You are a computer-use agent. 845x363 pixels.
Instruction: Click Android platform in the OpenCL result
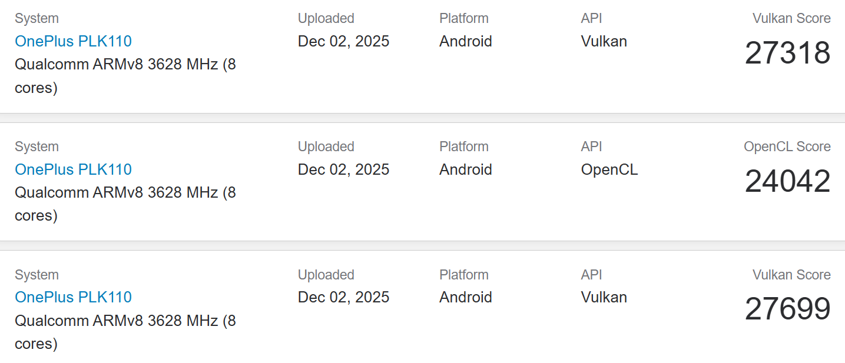click(x=465, y=169)
